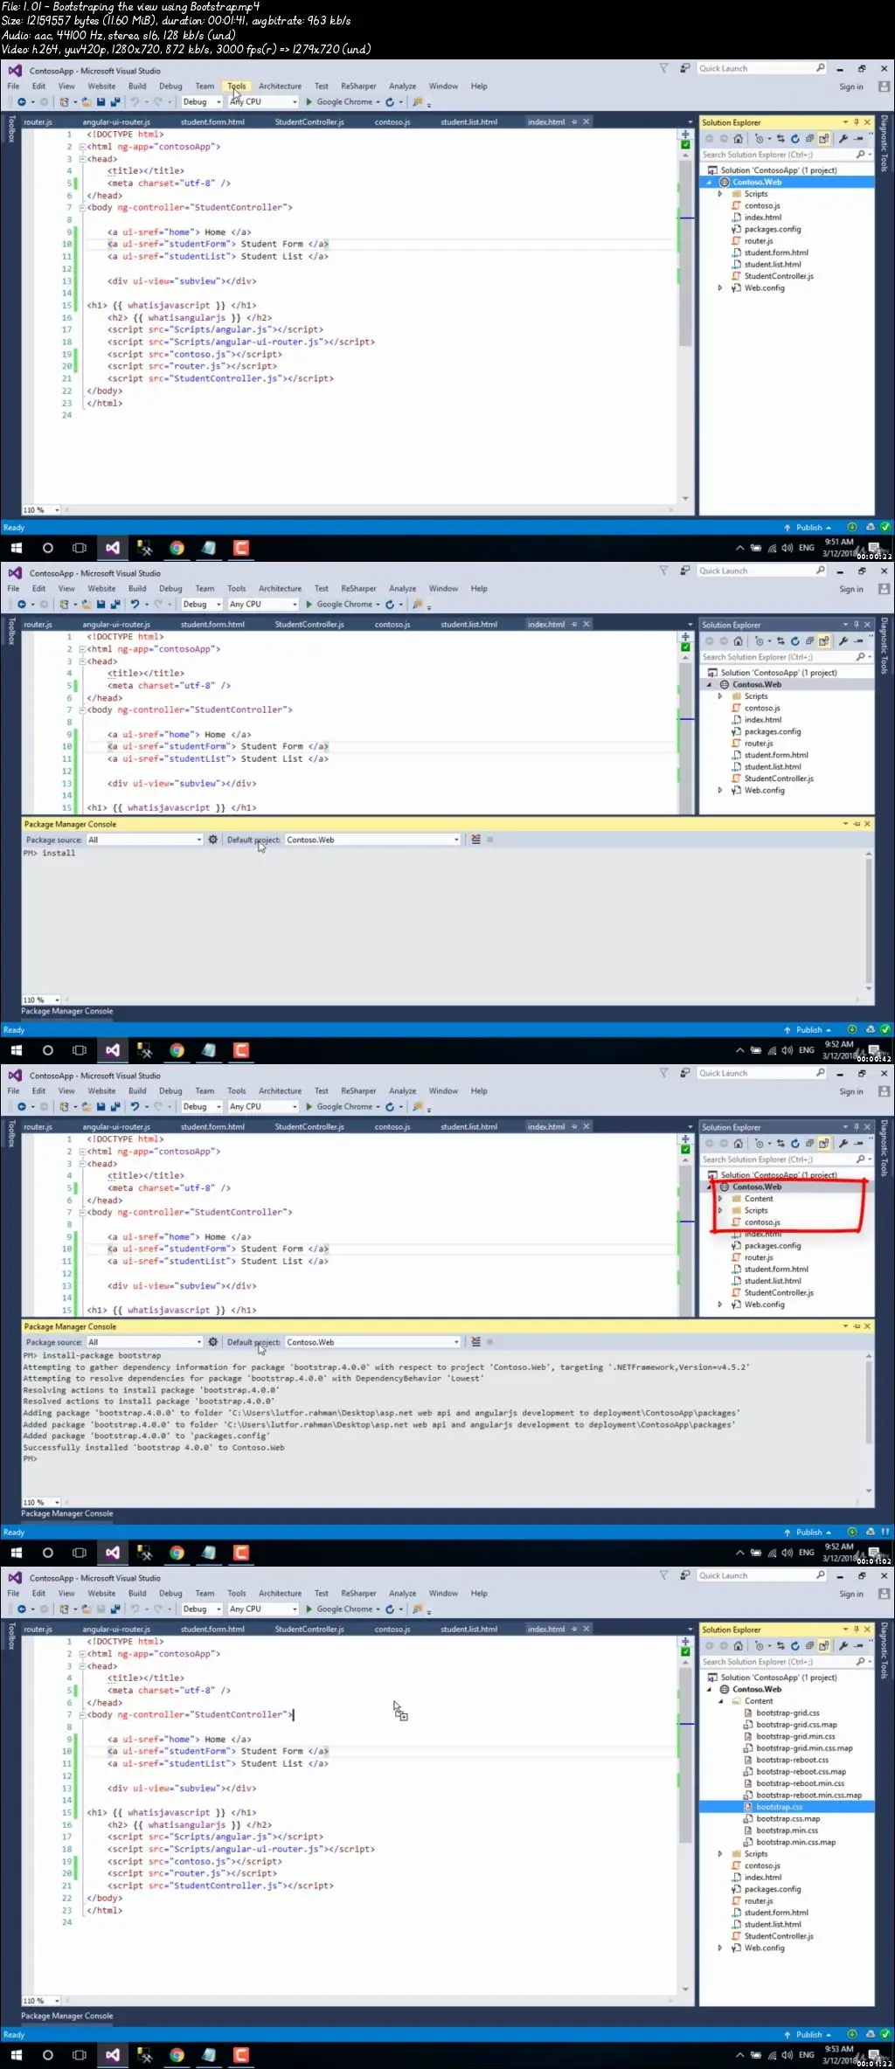
Task: Toggle Solution Explorer auto-hide pin in the top frame
Action: click(857, 122)
